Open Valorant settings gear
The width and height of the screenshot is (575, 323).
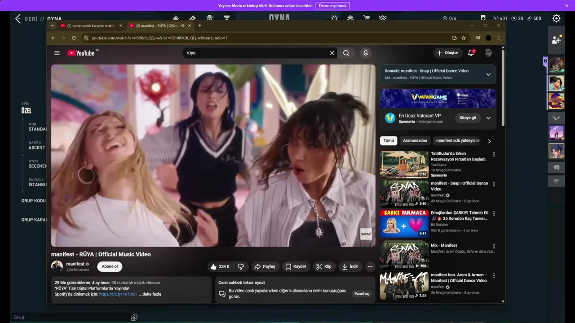(556, 18)
